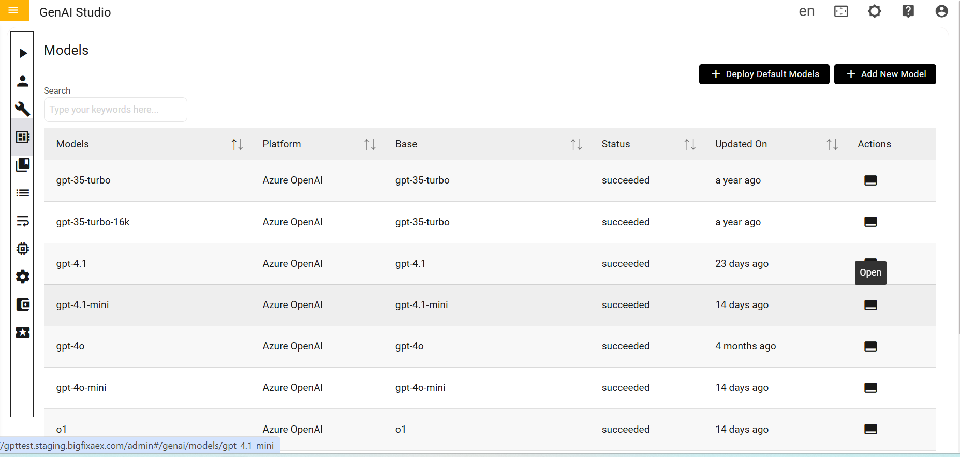Image resolution: width=960 pixels, height=457 pixels.
Task: Click the star ticket sidebar icon
Action: [x=23, y=332]
